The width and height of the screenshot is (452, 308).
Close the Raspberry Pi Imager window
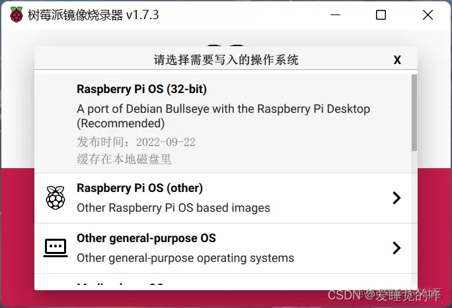[428, 15]
